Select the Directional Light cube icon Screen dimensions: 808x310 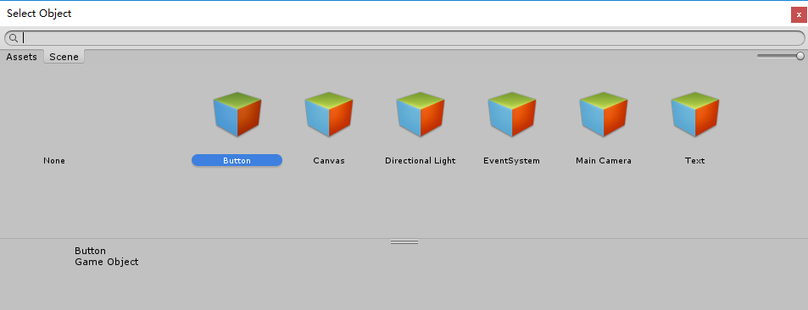pyautogui.click(x=421, y=114)
